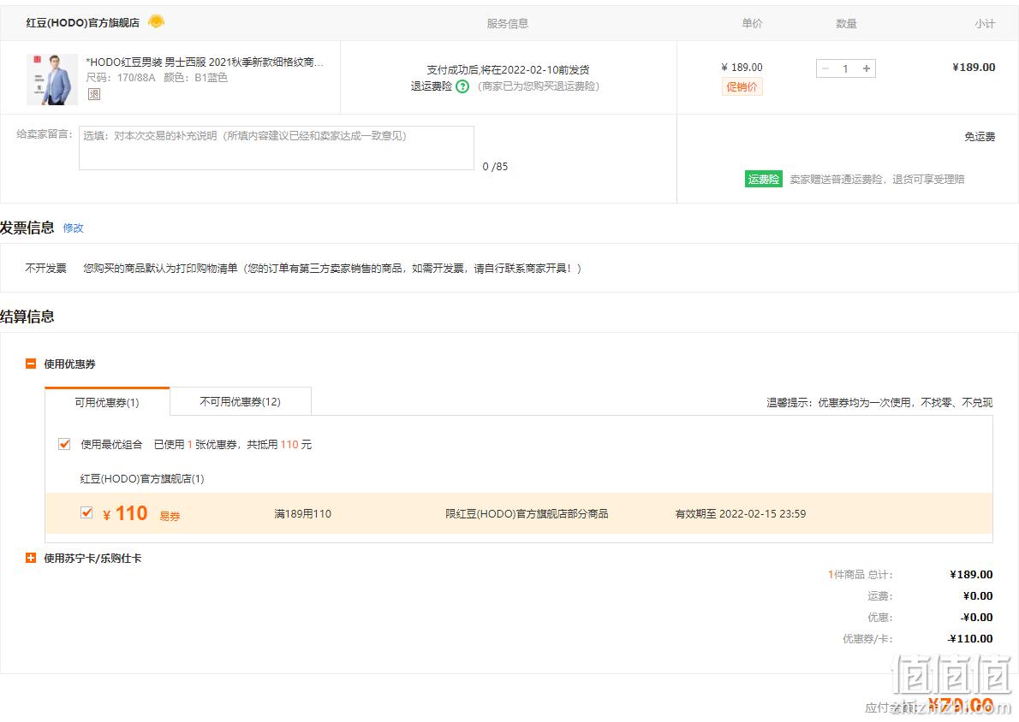Switch to the 不可用优惠券(12) tab
This screenshot has height=722, width=1019.
point(241,401)
